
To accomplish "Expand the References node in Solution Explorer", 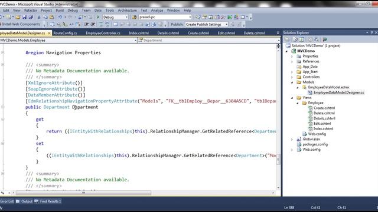I will [x=292, y=61].
